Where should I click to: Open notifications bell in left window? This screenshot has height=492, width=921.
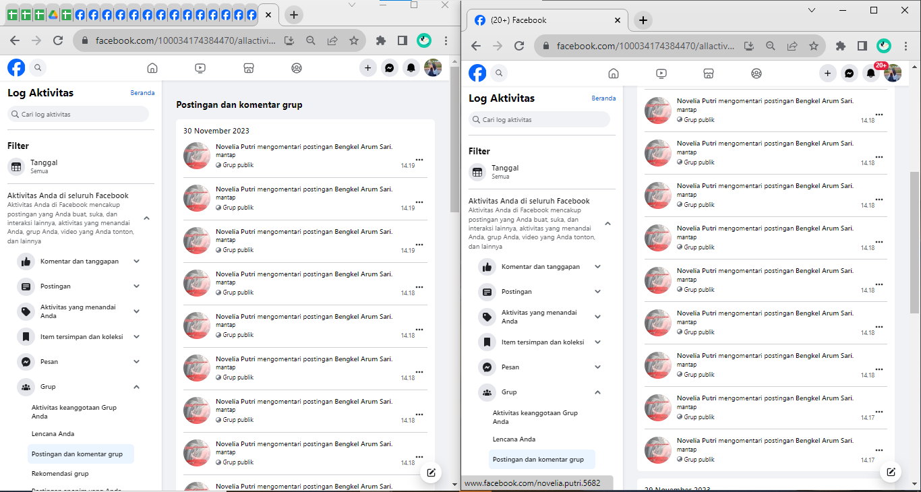pyautogui.click(x=411, y=67)
